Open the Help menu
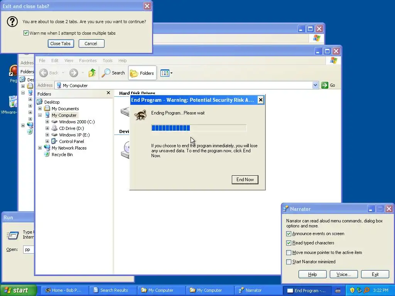The image size is (395, 296). coord(122,61)
